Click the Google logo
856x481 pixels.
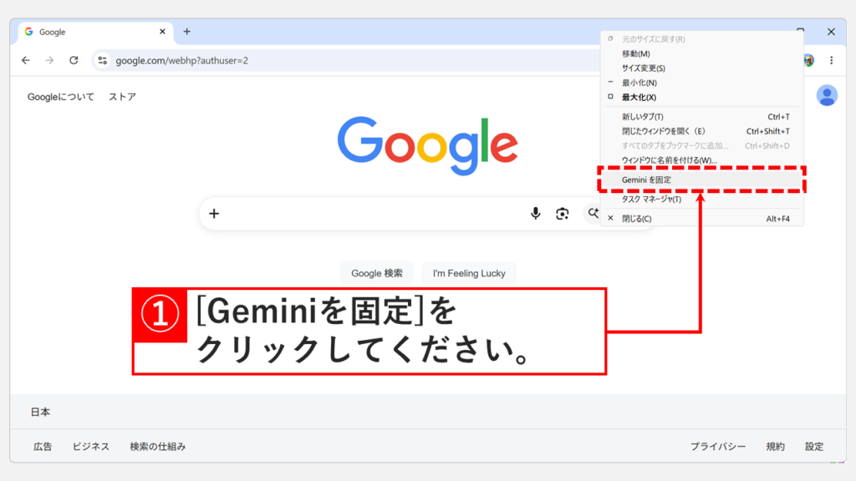point(427,145)
